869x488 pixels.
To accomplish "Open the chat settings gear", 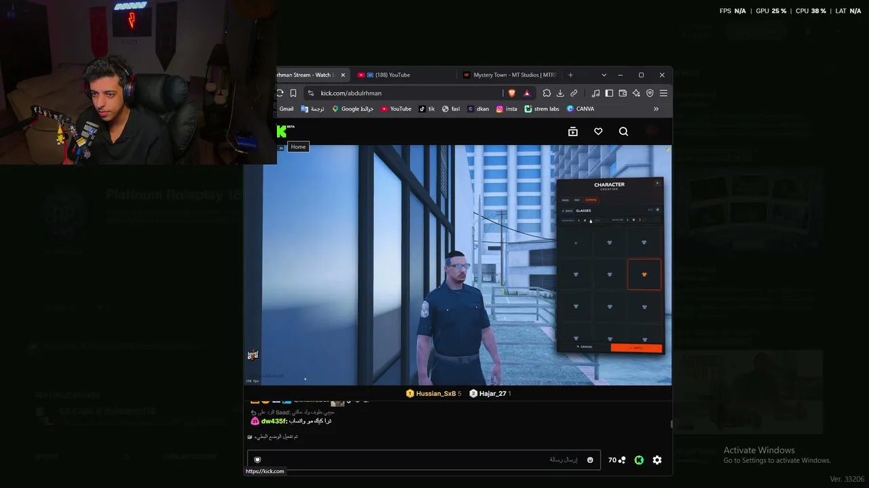I will [657, 460].
